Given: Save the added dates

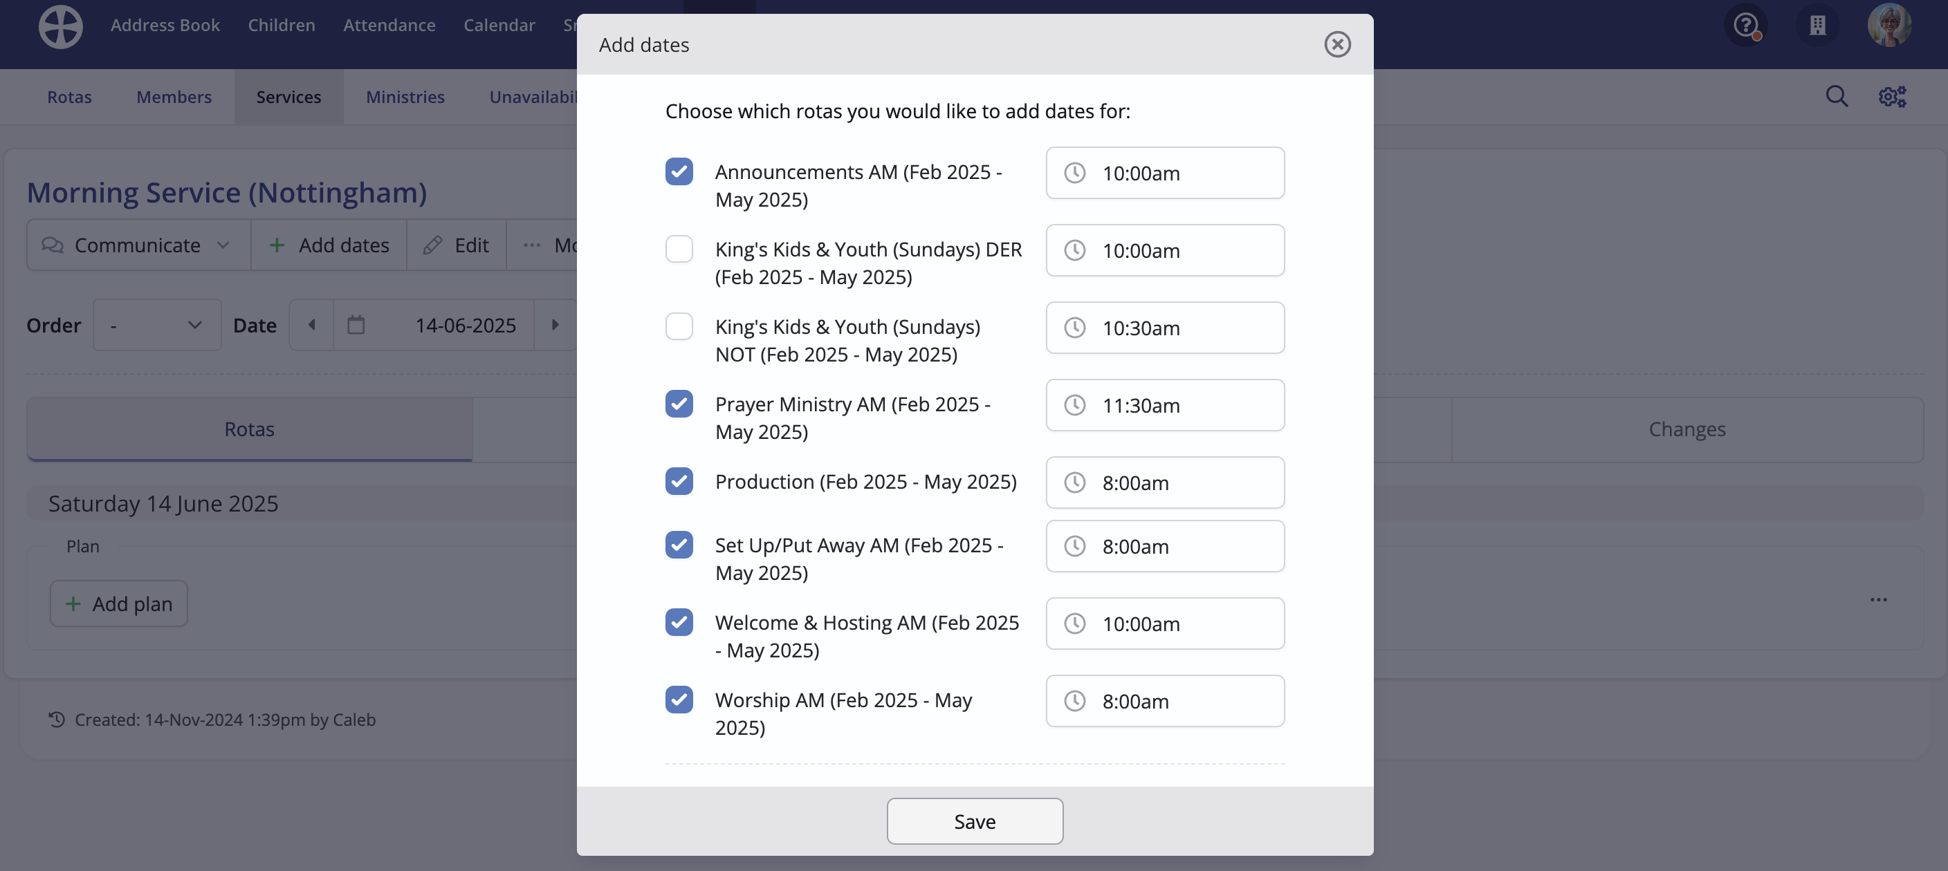Looking at the screenshot, I should (974, 821).
